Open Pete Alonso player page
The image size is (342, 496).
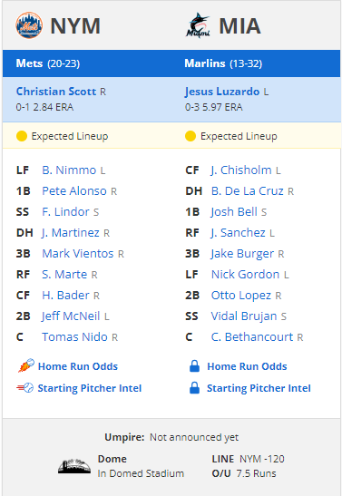pos(74,190)
